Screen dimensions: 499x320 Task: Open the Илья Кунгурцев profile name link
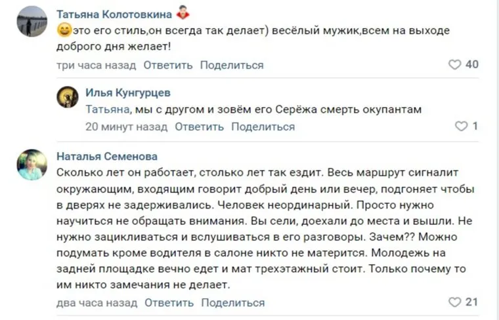[x=128, y=93]
